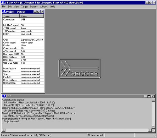Click the Not connected status bar field
This screenshot has height=138, width=157.
(96, 135)
